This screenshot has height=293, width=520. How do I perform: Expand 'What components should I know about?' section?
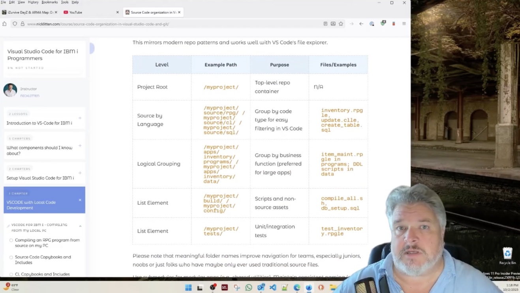(x=80, y=146)
